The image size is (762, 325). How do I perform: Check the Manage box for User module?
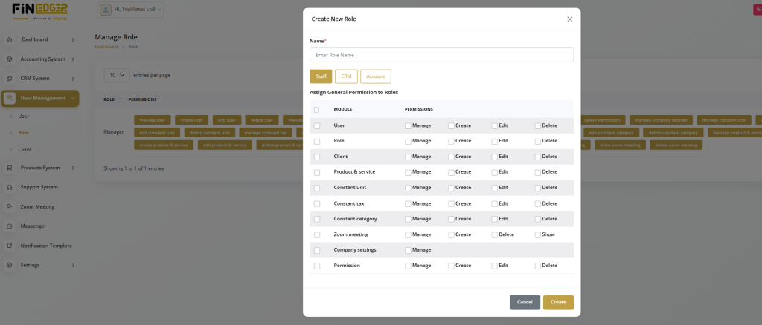408,125
